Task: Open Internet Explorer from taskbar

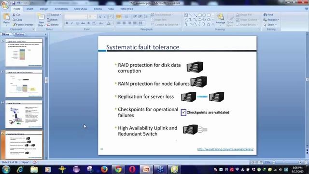Action: click(x=20, y=169)
